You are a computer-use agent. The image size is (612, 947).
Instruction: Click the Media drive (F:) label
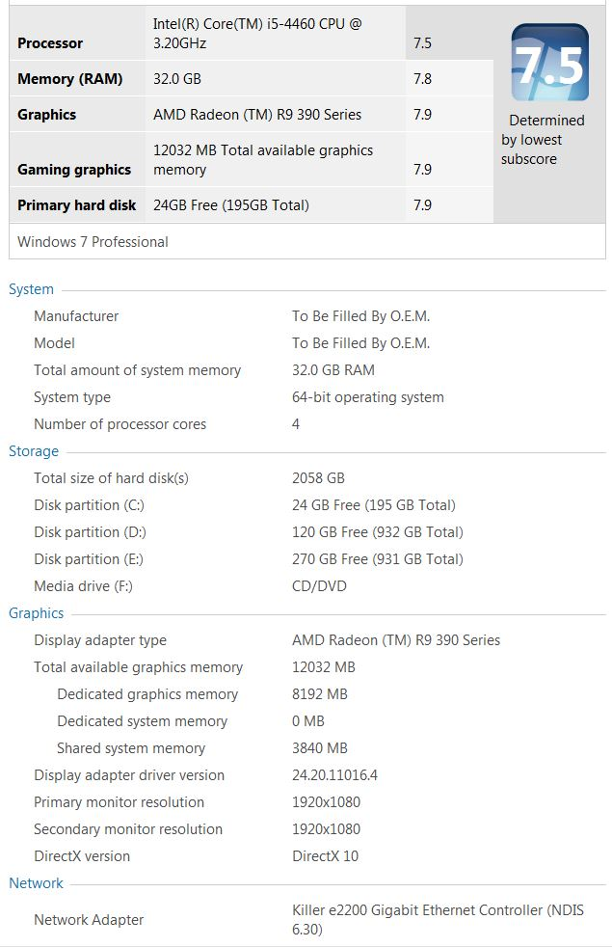[83, 586]
